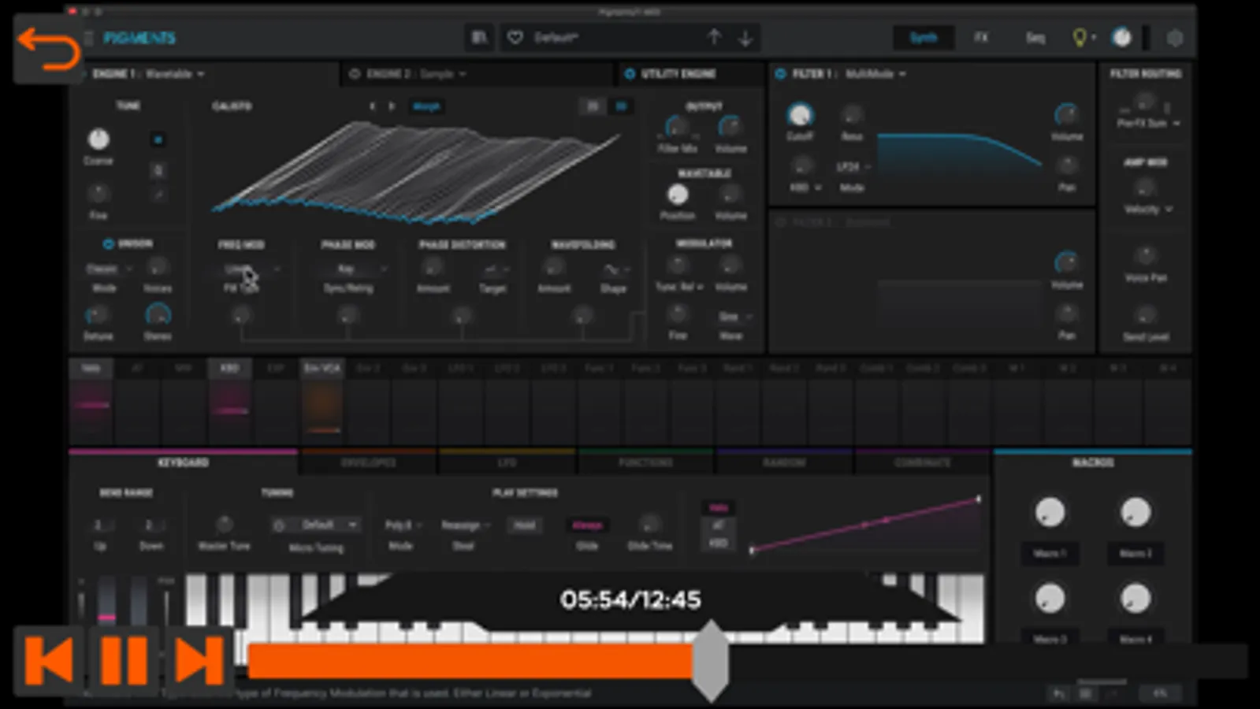The image size is (1260, 709).
Task: Click the Unison Stereo knob
Action: pos(158,315)
